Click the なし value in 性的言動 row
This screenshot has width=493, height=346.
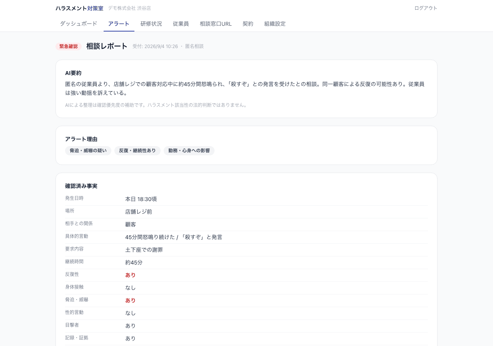pos(131,313)
